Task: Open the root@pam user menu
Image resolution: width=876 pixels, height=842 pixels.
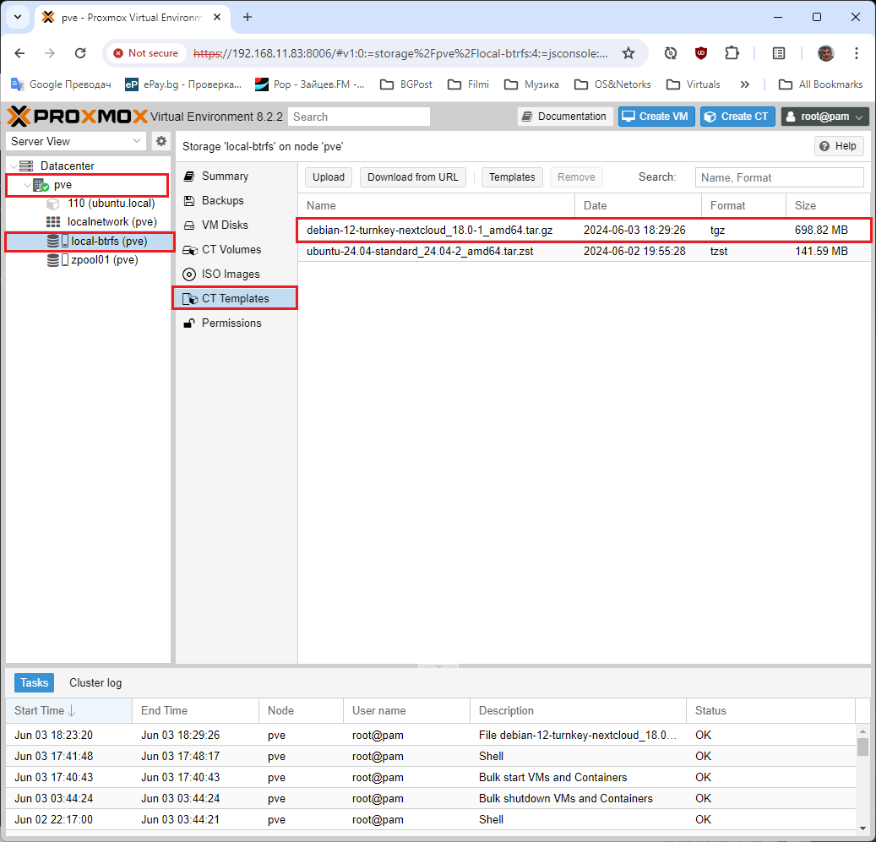Action: (824, 117)
